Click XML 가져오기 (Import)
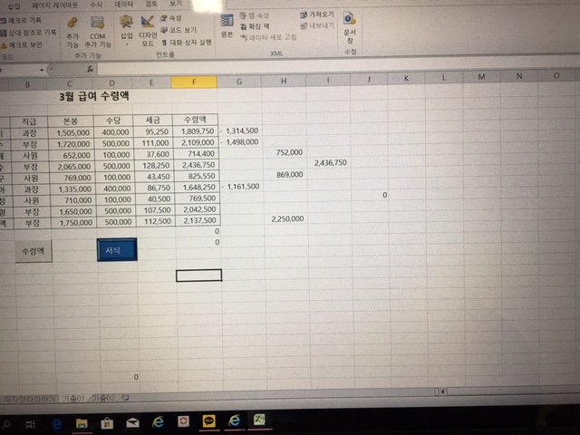Image resolution: width=580 pixels, height=435 pixels. (319, 15)
